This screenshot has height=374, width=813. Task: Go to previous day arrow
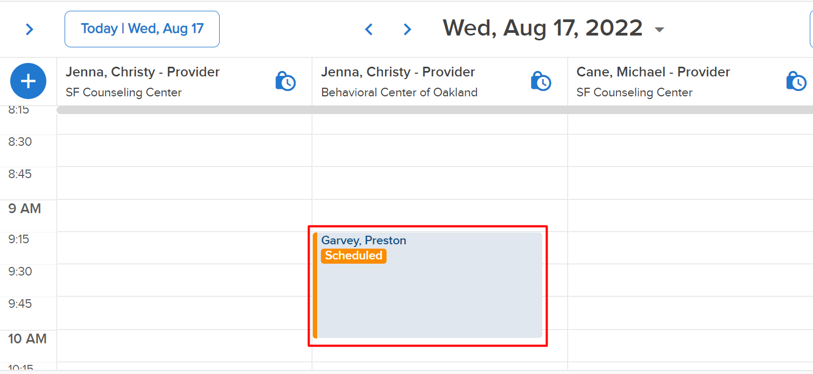pos(369,29)
